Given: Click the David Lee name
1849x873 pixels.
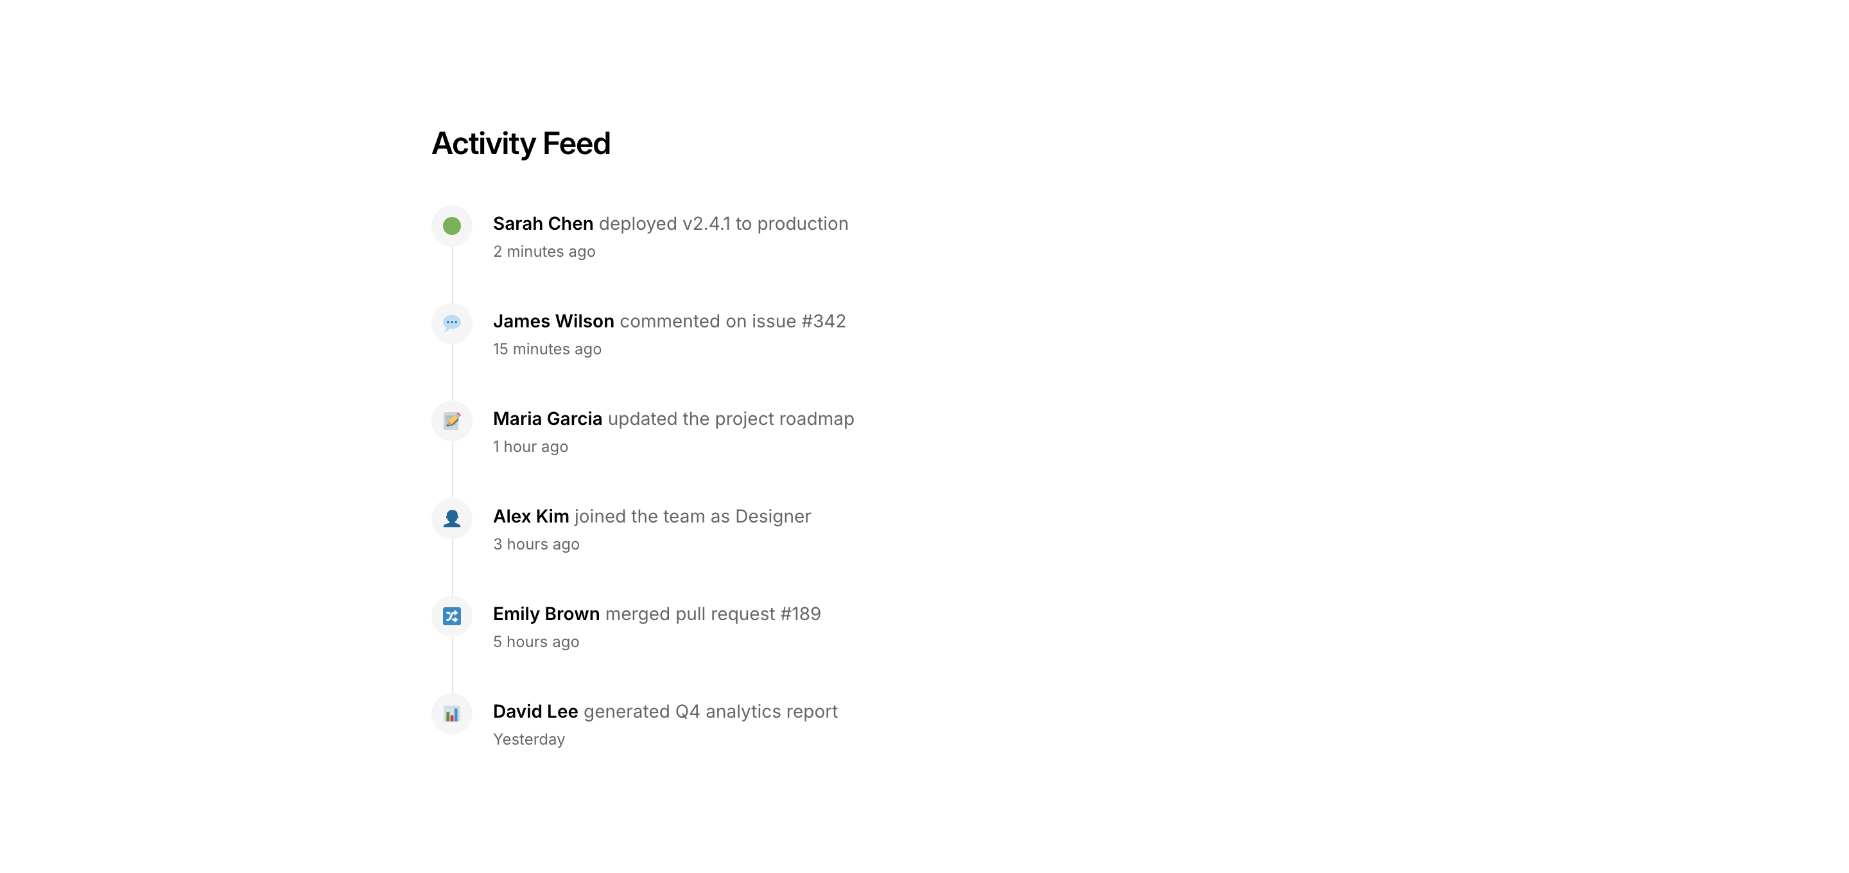Looking at the screenshot, I should tap(535, 712).
